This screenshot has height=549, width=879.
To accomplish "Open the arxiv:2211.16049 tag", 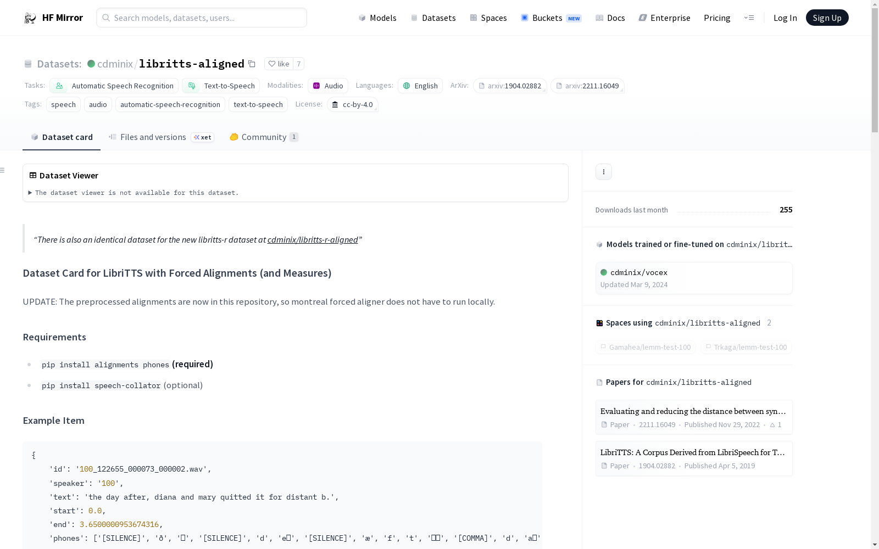I will 587,86.
